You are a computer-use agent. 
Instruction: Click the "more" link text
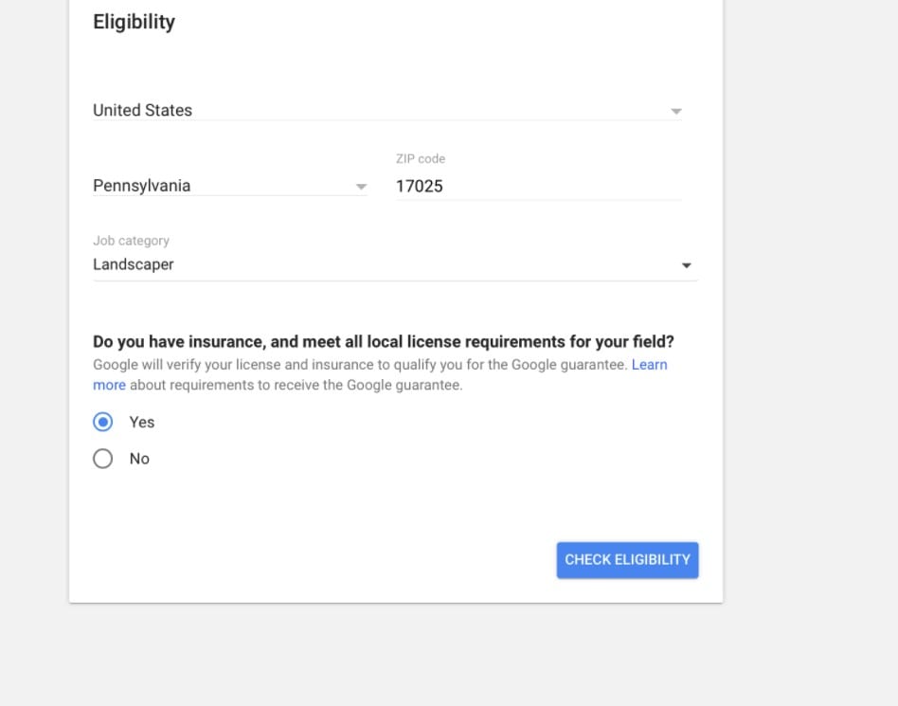[x=109, y=385]
